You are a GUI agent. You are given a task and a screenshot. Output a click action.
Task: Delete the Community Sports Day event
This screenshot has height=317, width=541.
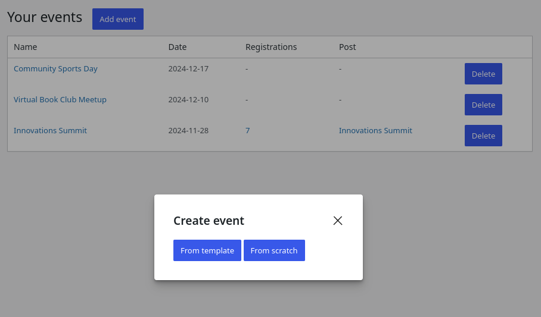pyautogui.click(x=483, y=74)
